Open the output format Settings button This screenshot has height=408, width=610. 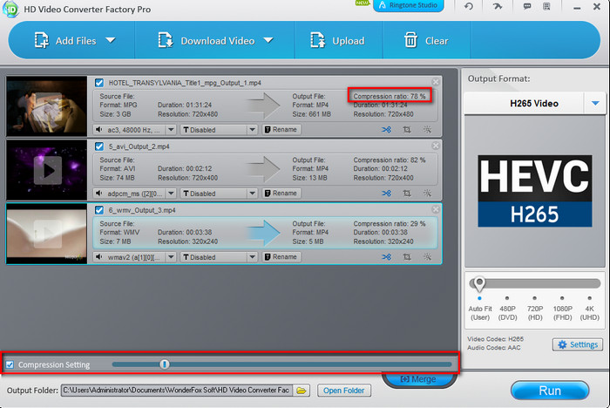(578, 344)
